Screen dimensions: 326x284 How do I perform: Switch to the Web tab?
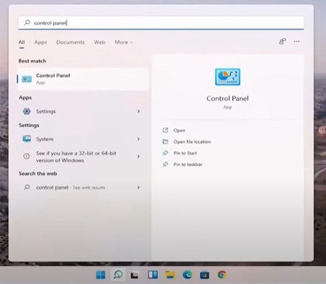tap(99, 42)
